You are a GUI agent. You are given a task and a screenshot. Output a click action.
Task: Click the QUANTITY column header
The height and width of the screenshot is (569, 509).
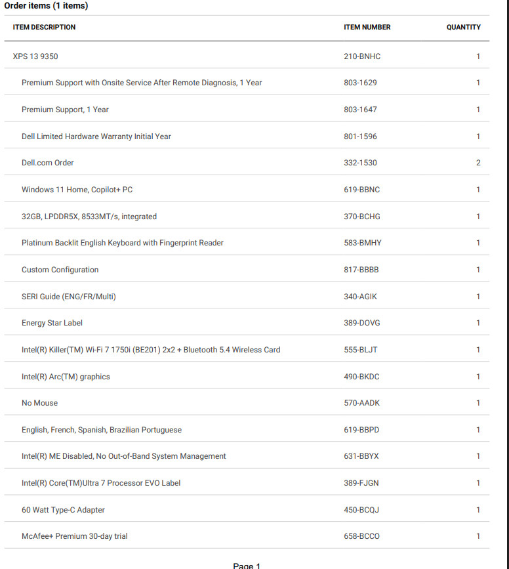coord(463,27)
